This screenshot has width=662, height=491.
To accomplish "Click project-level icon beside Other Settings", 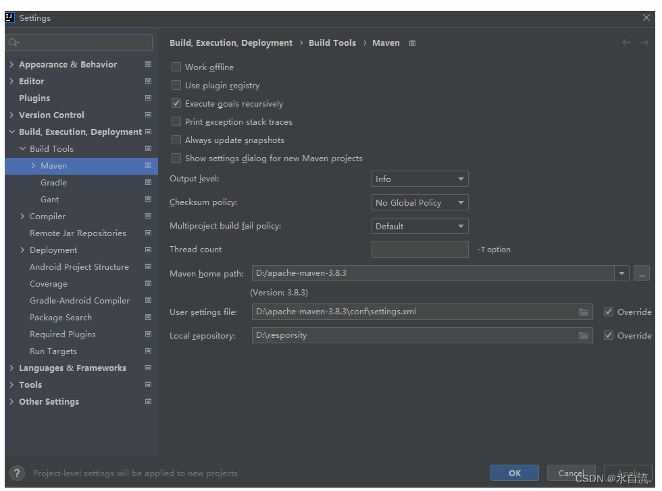I will [x=148, y=401].
